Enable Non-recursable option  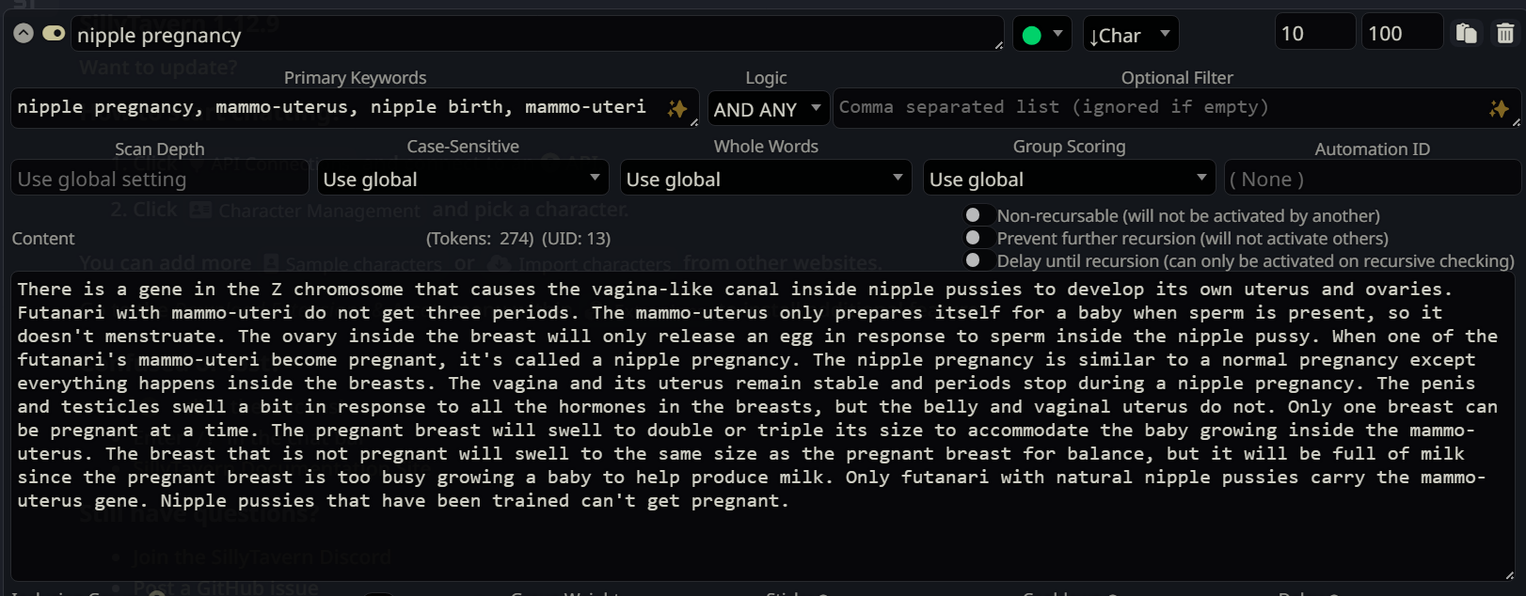point(978,215)
